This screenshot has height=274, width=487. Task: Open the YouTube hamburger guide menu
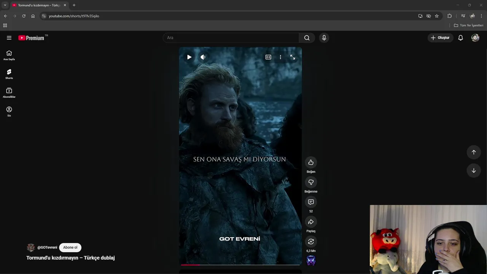point(9,38)
